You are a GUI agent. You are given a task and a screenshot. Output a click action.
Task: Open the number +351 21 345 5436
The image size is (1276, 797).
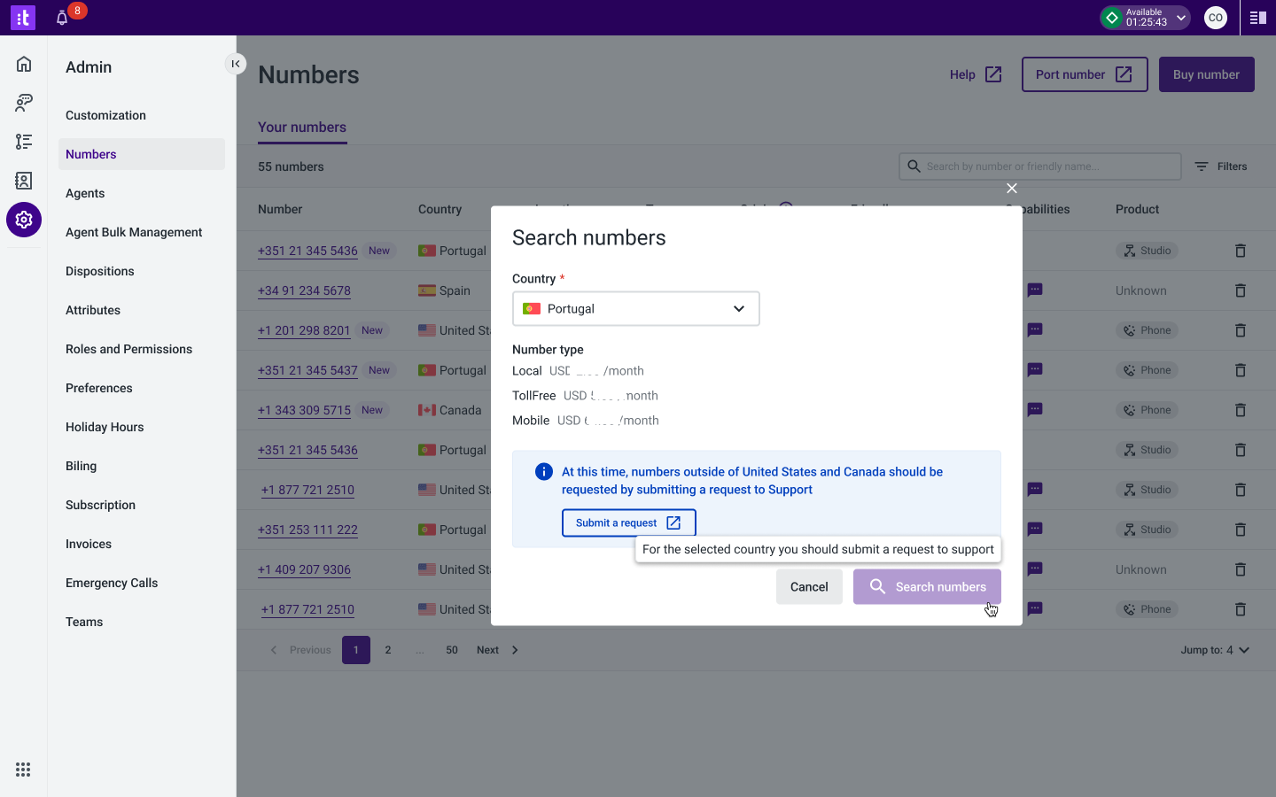tap(307, 251)
